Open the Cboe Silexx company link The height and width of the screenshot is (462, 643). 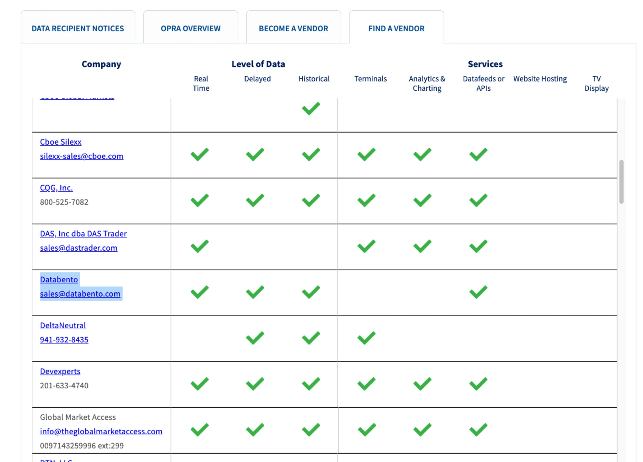(61, 142)
